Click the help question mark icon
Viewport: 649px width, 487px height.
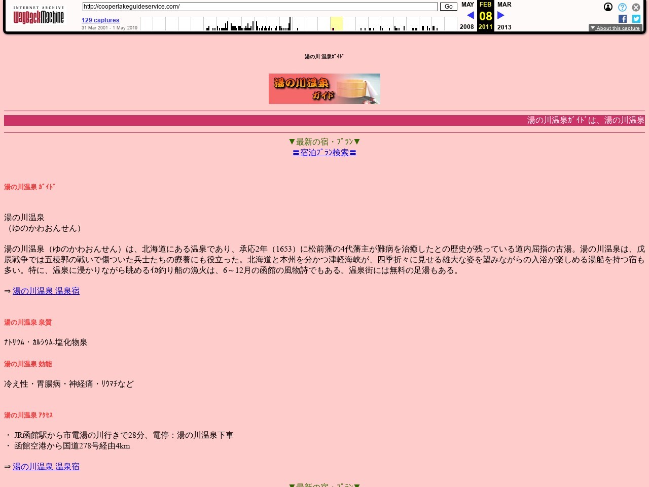pyautogui.click(x=622, y=8)
